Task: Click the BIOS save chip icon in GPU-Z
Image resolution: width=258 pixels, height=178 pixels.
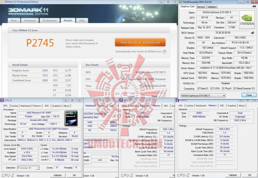Action: 253,33
